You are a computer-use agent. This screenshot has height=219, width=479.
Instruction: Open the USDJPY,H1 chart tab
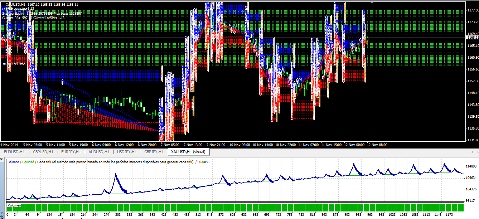tap(127, 152)
